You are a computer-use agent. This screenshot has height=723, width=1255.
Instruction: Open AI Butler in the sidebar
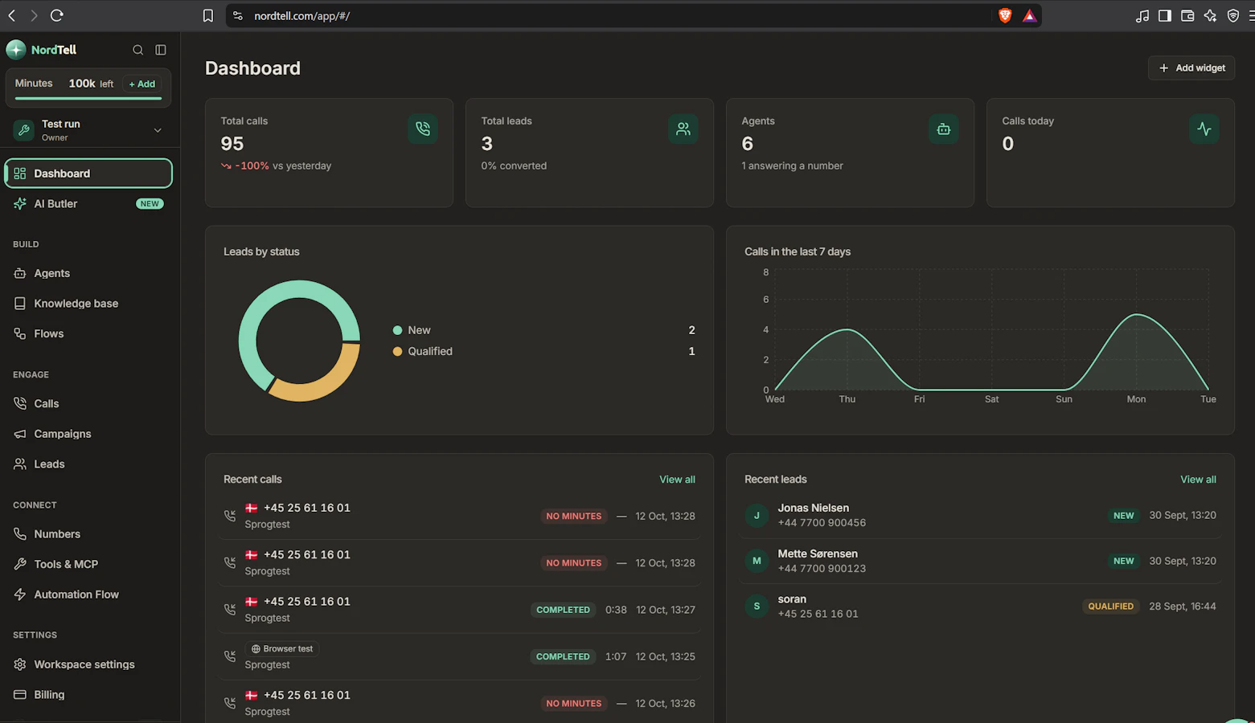(88, 204)
